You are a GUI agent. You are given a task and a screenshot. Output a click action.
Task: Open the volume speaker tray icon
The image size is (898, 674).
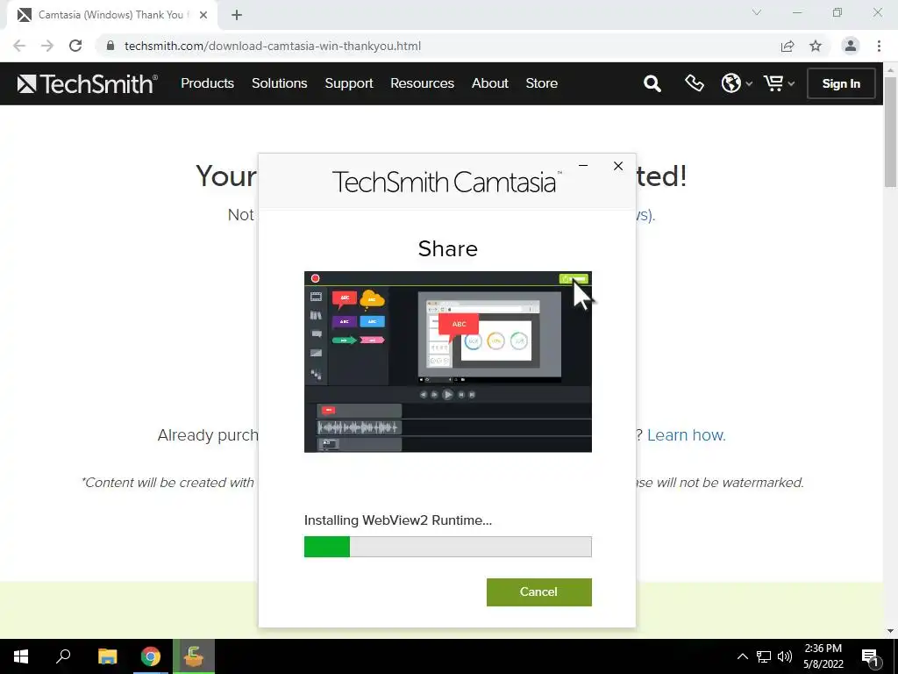pyautogui.click(x=785, y=656)
